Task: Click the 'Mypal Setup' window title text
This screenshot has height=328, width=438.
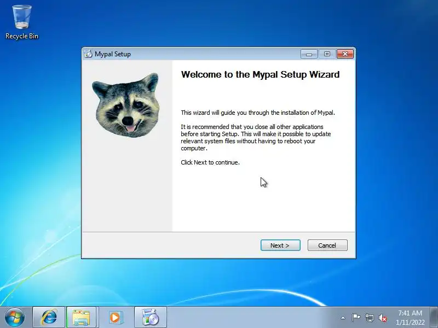Action: (x=113, y=54)
